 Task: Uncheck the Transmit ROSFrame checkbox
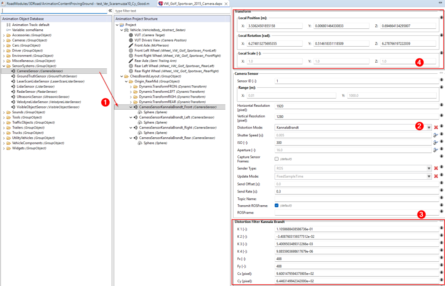(276, 205)
